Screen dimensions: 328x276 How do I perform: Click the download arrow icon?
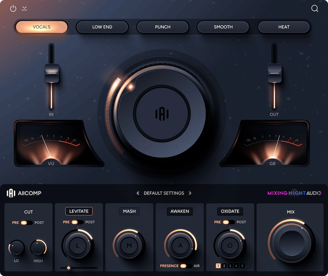pos(24,8)
